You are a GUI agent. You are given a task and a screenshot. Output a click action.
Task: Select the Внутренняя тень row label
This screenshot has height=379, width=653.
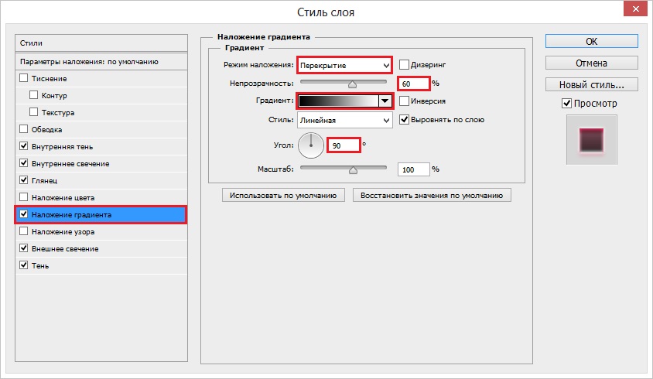pyautogui.click(x=62, y=147)
